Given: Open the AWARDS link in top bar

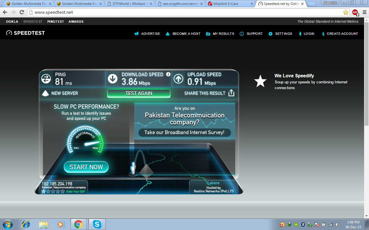Looking at the screenshot, I should click(76, 22).
